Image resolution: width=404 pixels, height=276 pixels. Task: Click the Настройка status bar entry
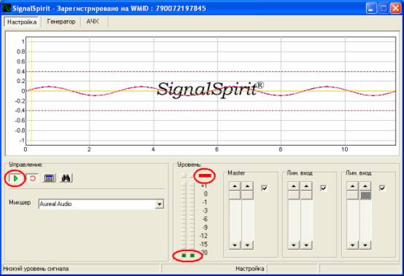(249, 269)
